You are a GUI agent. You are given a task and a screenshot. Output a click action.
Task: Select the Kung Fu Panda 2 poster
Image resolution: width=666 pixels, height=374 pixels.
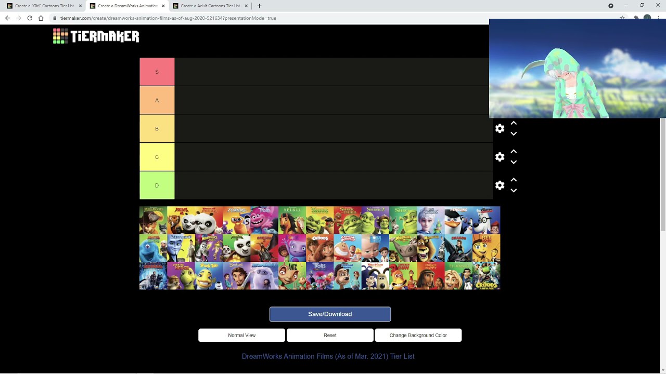[x=181, y=220]
